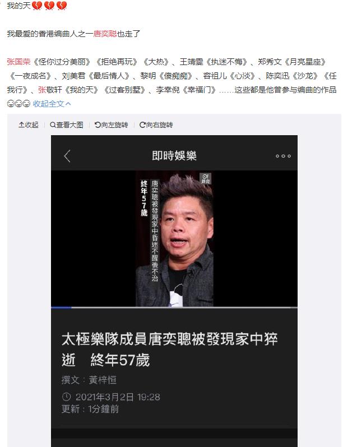Click the clock icon beside publication date

pos(66,397)
